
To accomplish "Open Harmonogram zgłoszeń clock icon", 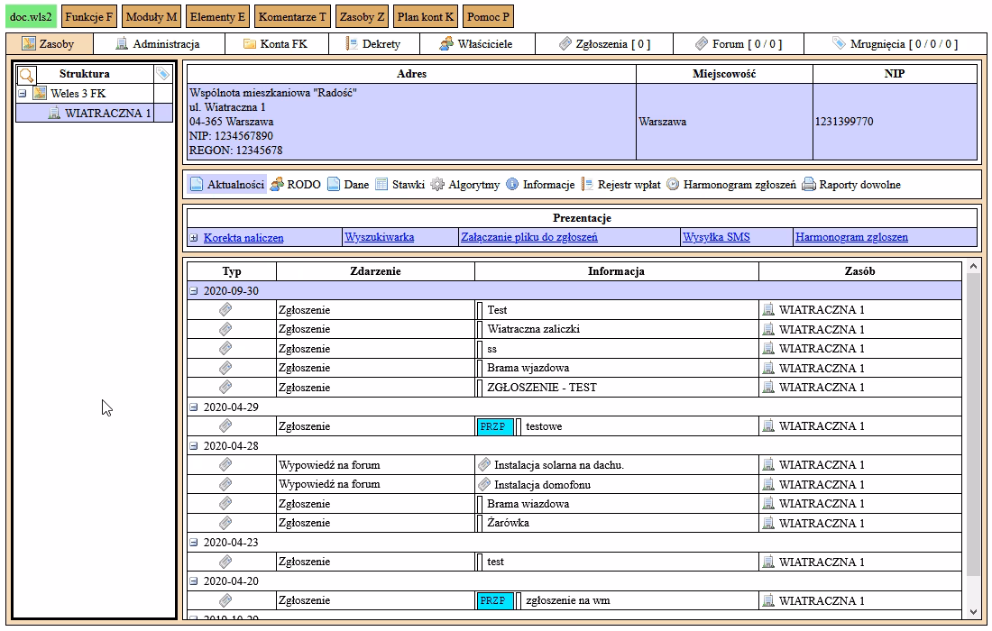I will 673,185.
